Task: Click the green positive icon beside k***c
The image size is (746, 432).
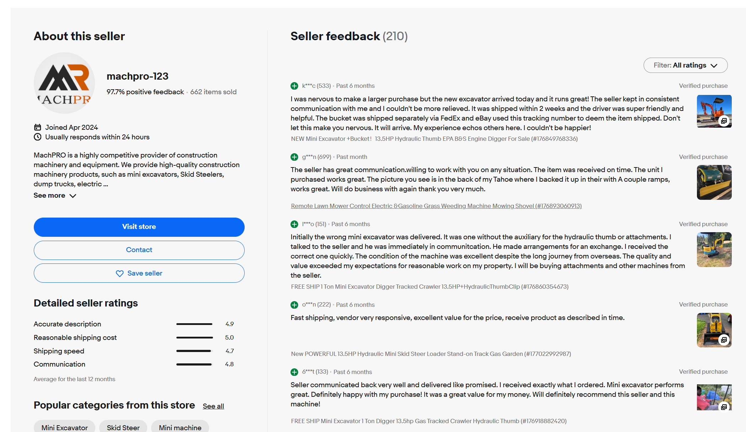Action: [294, 86]
